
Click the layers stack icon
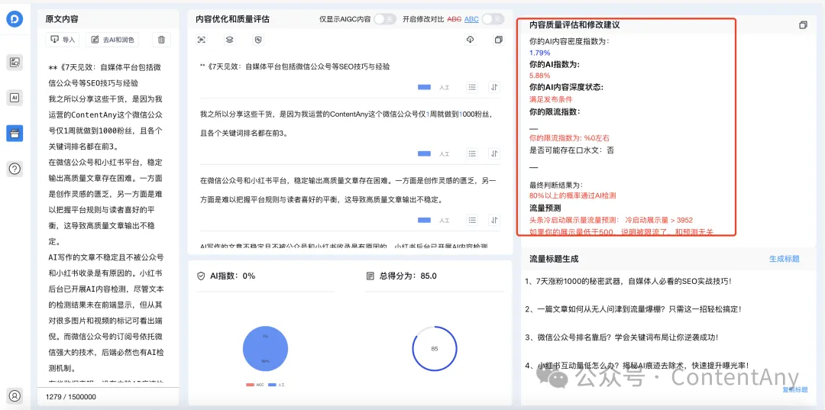pyautogui.click(x=229, y=40)
